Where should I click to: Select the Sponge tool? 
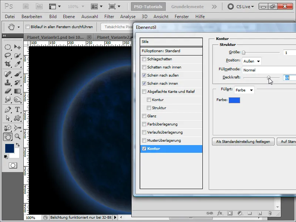[x=17, y=99]
